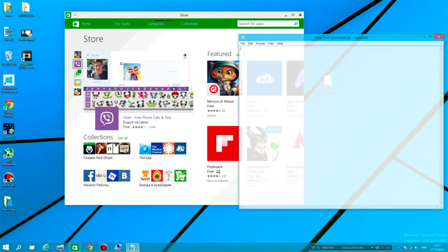Open the Recycle Bin desktop icon
This screenshot has width=448, height=252.
8,58
